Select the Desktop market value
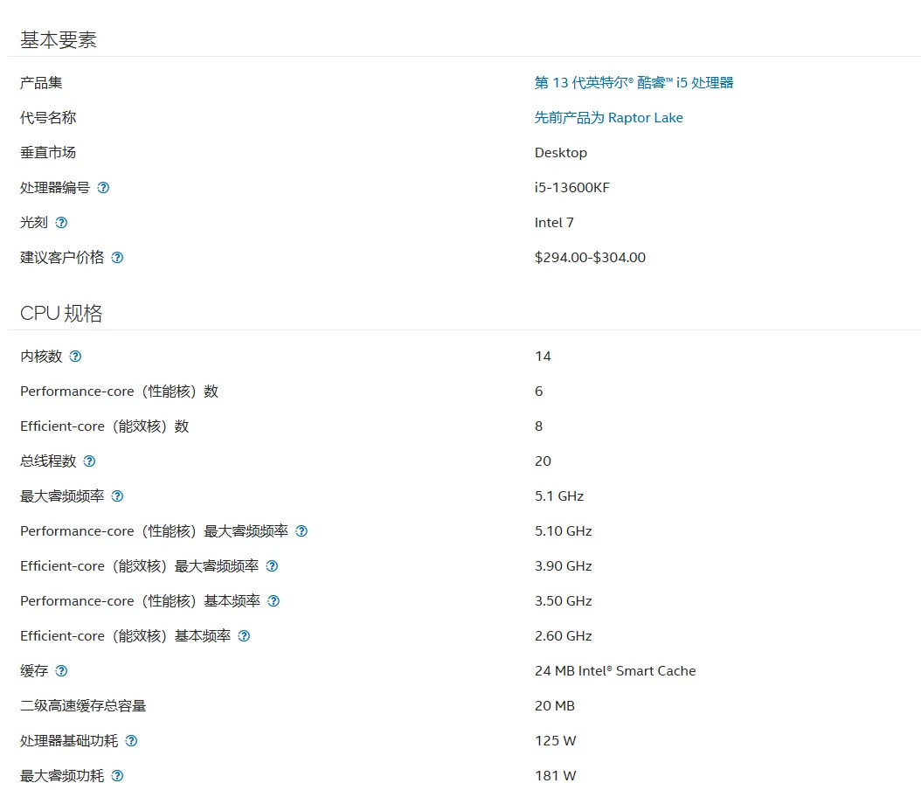The width and height of the screenshot is (921, 790). 560,153
